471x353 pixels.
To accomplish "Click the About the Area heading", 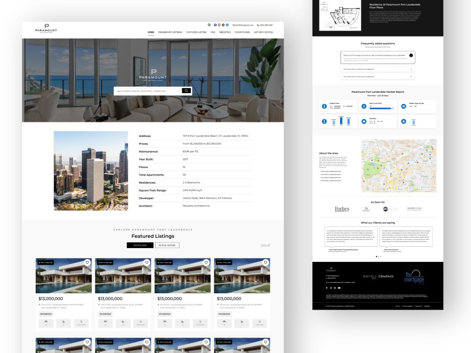I will (x=328, y=153).
